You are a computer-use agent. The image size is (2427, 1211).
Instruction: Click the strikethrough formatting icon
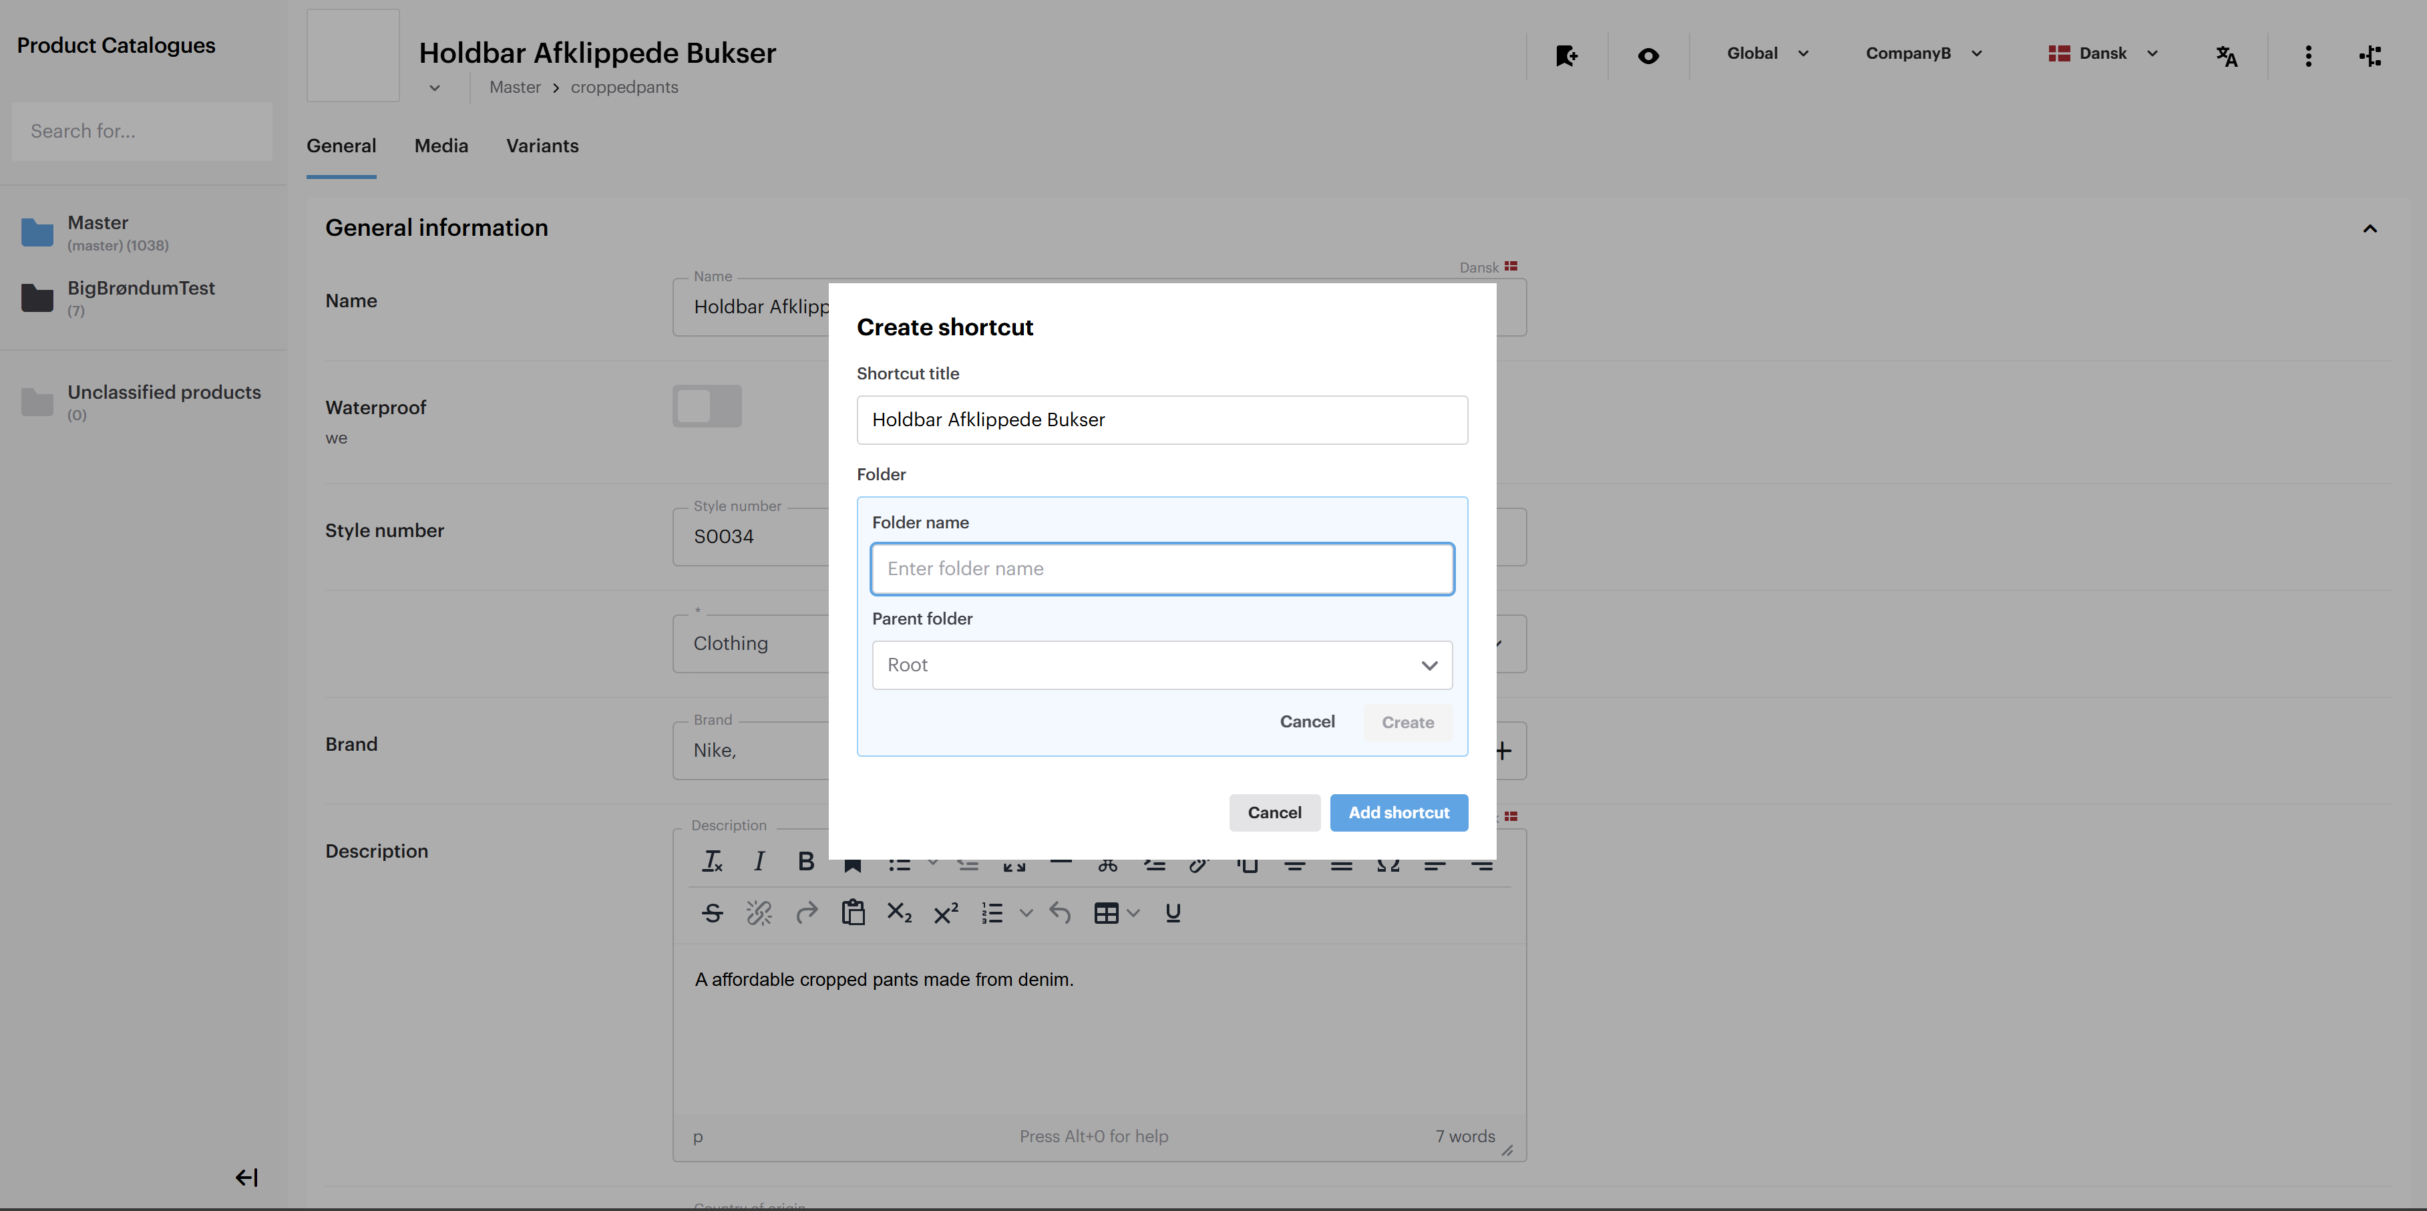coord(712,912)
